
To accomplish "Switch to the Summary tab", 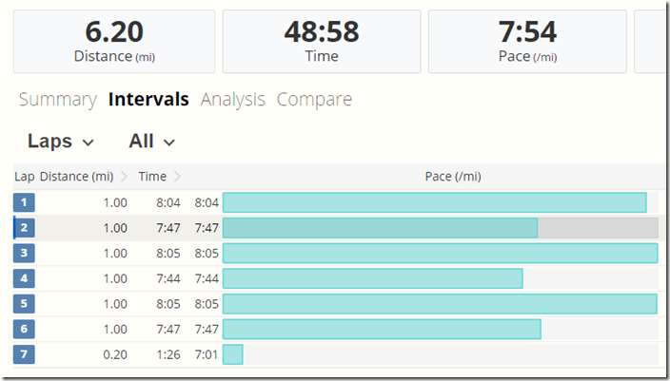I will coord(57,100).
